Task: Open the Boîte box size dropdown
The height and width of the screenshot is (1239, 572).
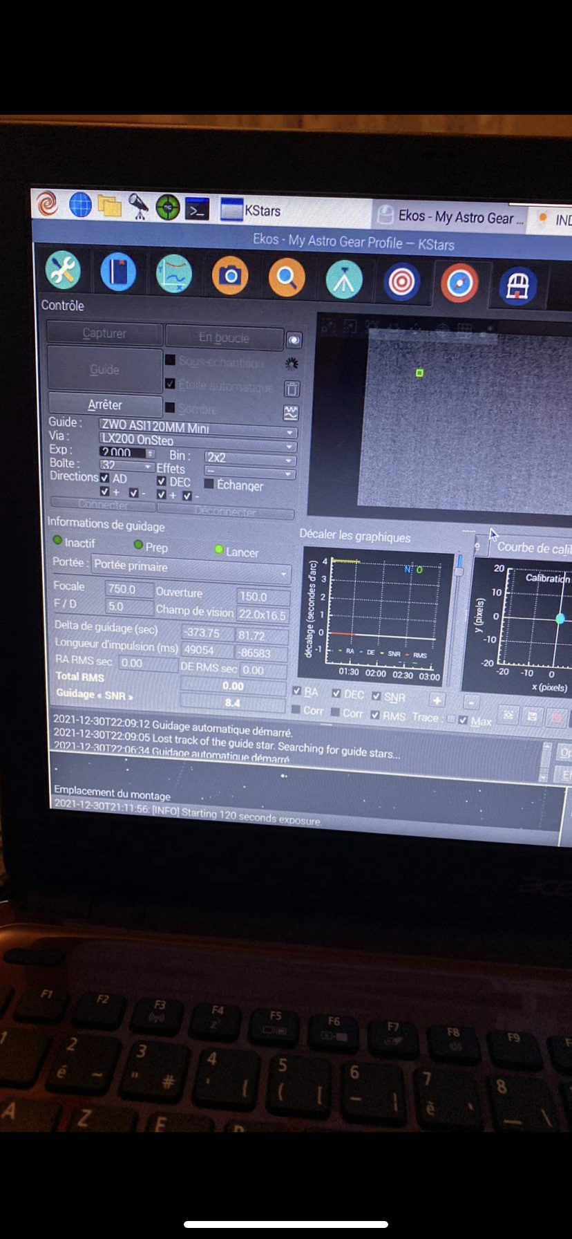Action: coord(126,466)
